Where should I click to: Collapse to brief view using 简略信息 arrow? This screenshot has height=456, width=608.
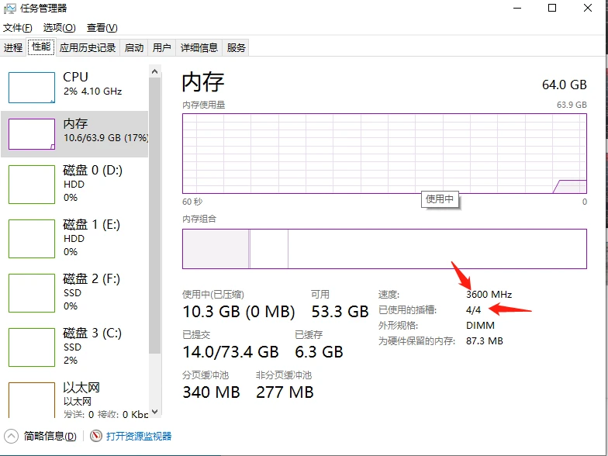11,436
